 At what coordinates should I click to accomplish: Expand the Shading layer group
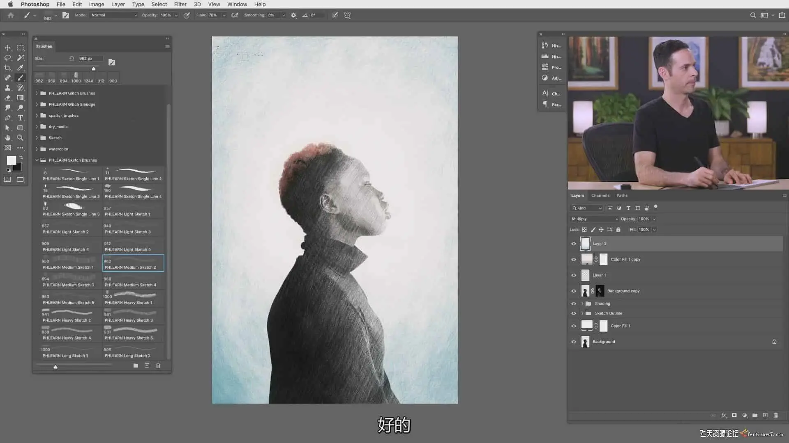582,304
